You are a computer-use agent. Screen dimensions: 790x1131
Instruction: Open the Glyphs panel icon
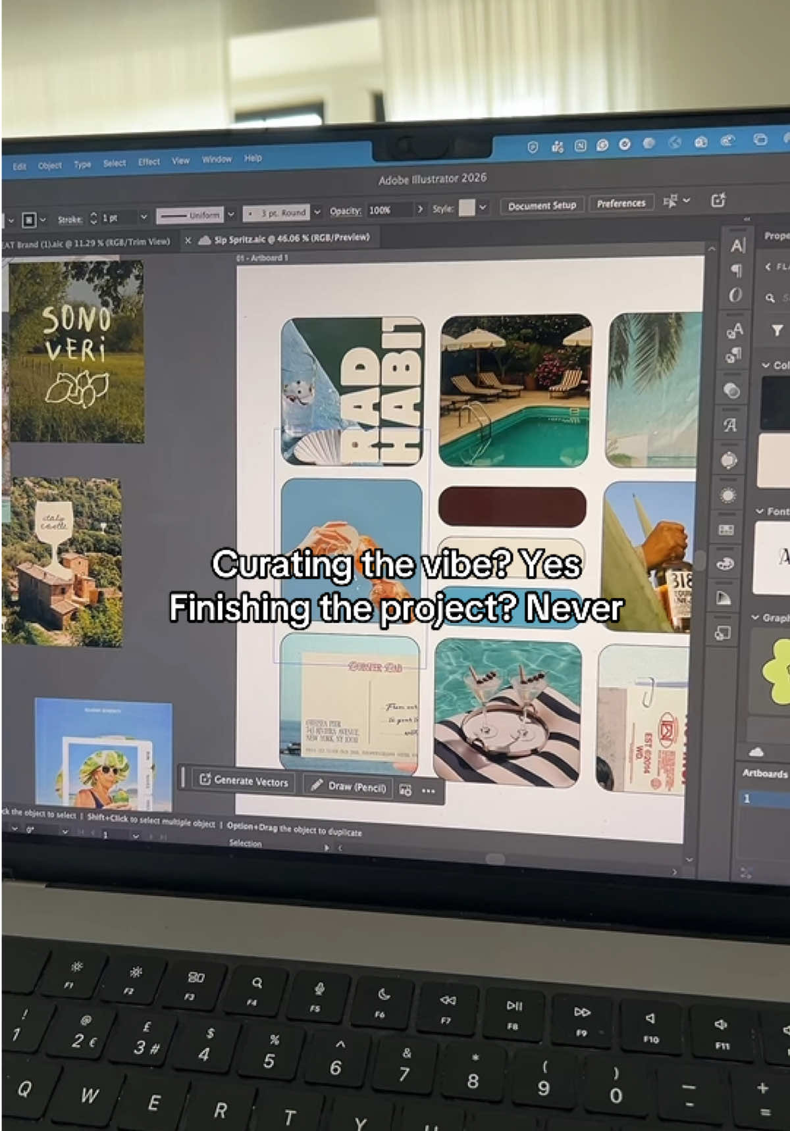point(730,426)
